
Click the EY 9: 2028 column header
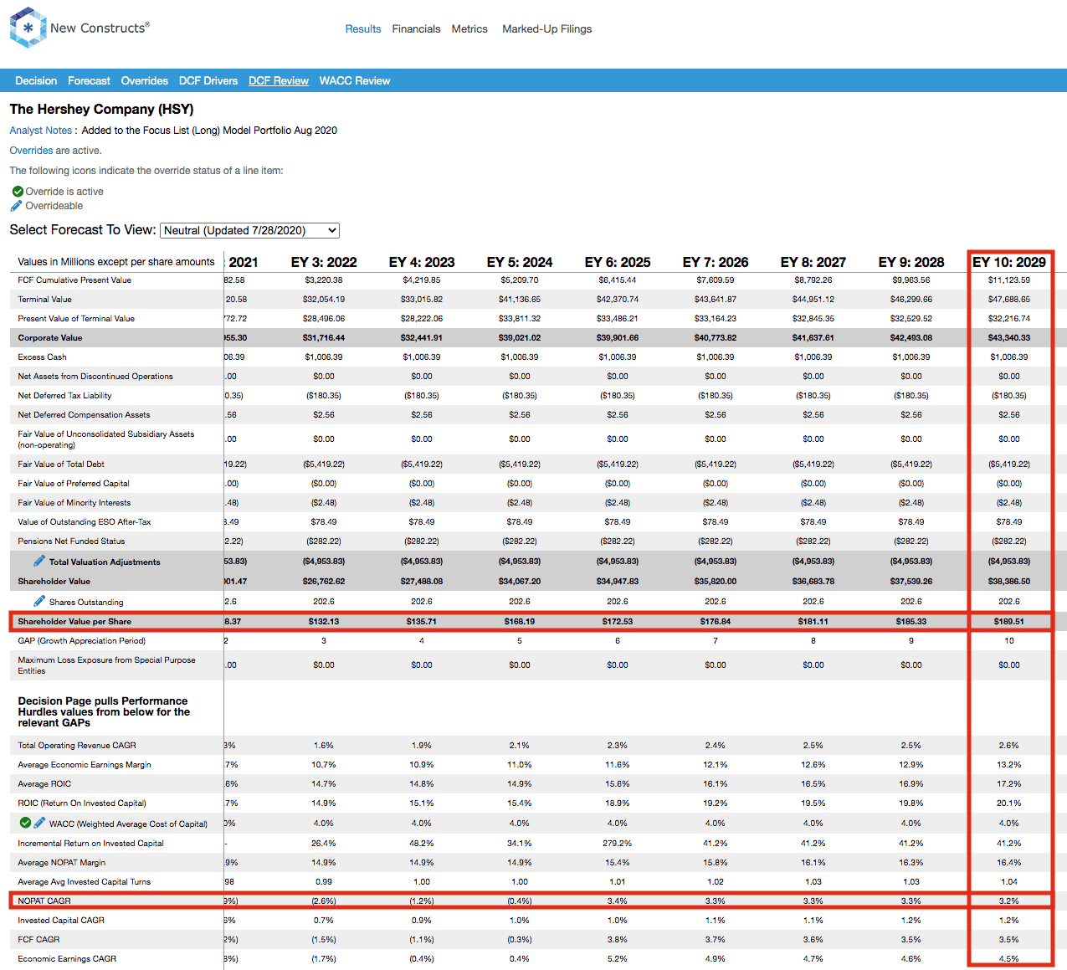click(911, 262)
